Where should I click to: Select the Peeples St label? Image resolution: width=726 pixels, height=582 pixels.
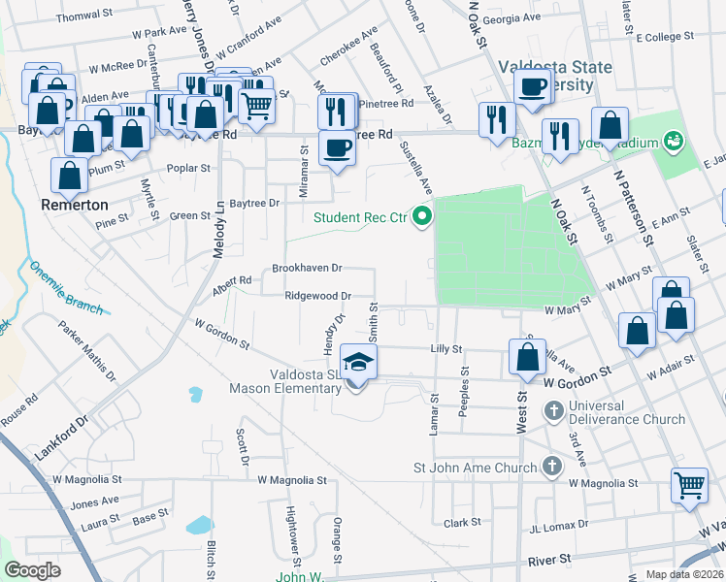[x=464, y=391]
